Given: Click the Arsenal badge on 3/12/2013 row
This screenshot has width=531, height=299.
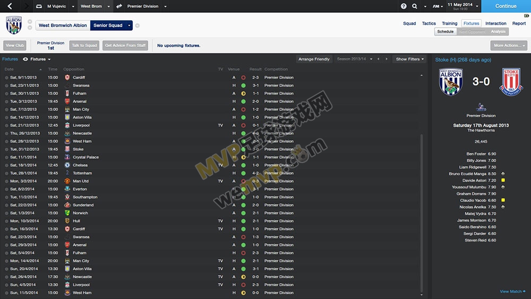Looking at the screenshot, I should pos(67,101).
